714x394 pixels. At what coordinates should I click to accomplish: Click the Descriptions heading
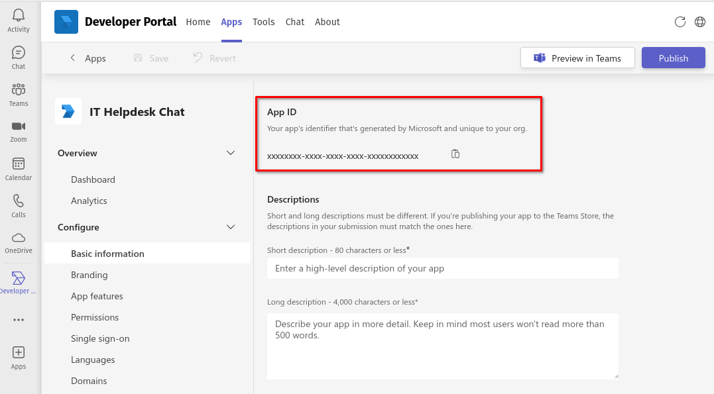(x=293, y=199)
